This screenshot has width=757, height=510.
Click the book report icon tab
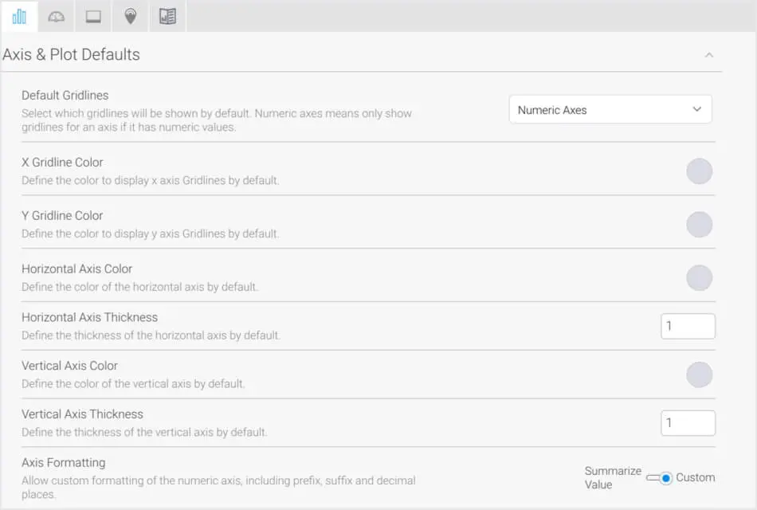tap(167, 16)
